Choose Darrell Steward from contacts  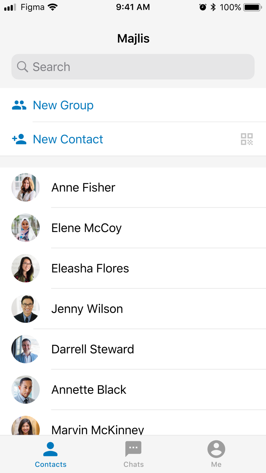pyautogui.click(x=133, y=349)
